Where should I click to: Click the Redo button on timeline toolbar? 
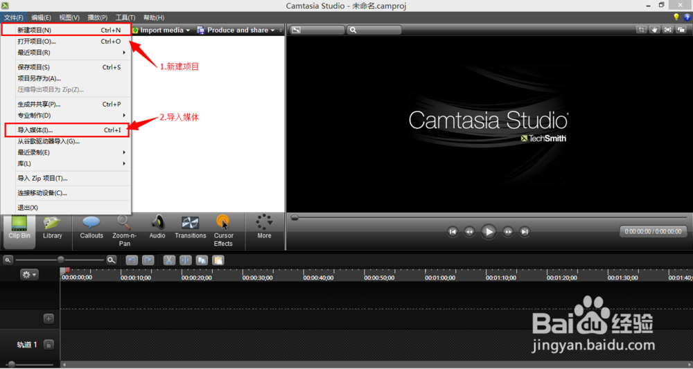pyautogui.click(x=148, y=260)
